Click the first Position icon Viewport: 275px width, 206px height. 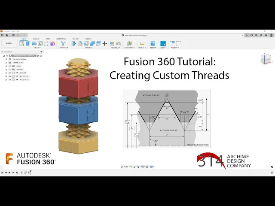tap(172, 43)
